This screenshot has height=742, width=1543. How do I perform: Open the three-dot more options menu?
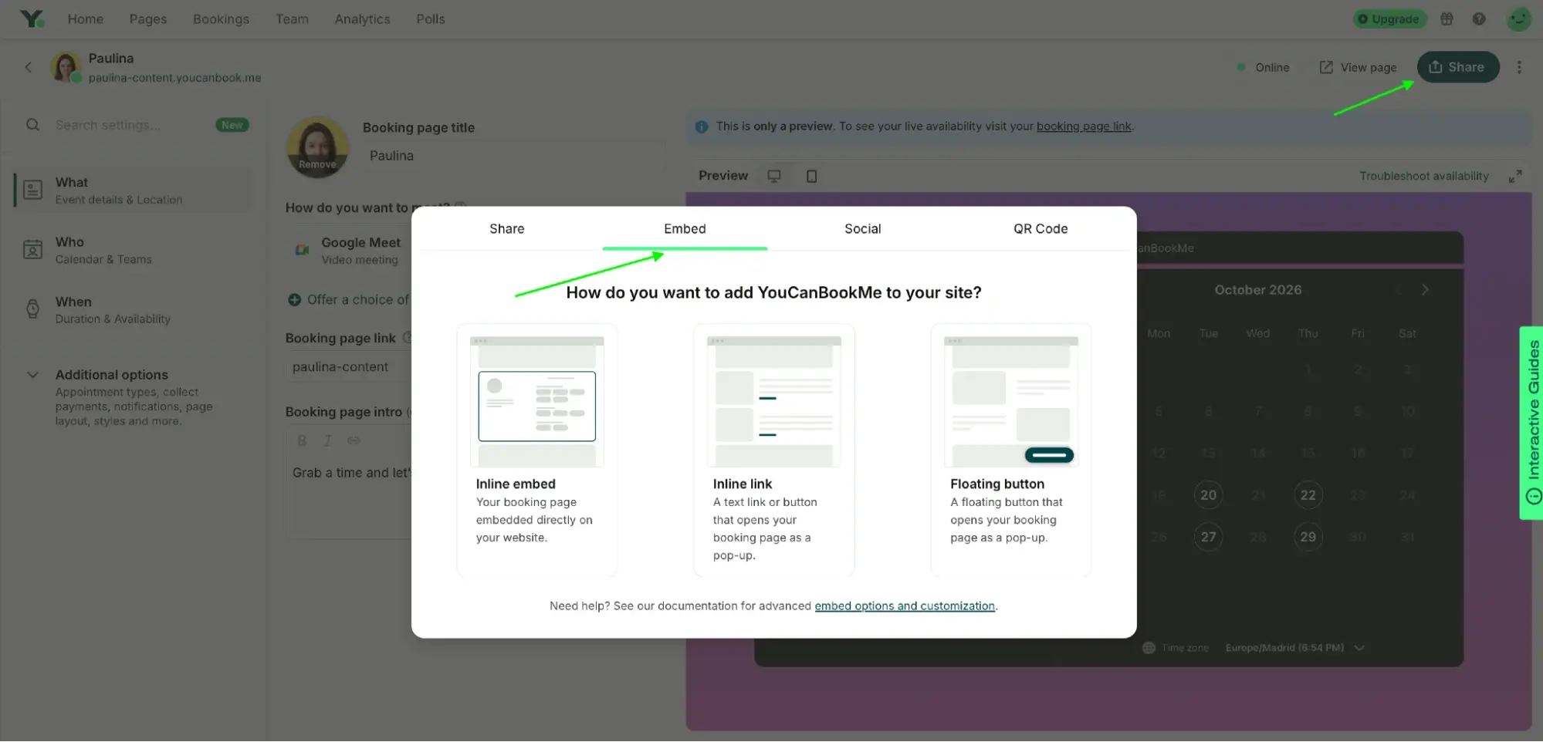pos(1519,67)
